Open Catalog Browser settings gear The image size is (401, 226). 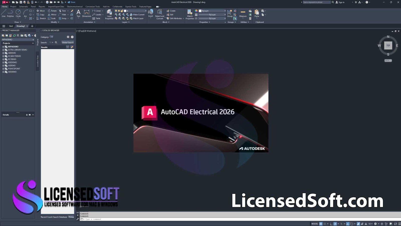point(68,37)
